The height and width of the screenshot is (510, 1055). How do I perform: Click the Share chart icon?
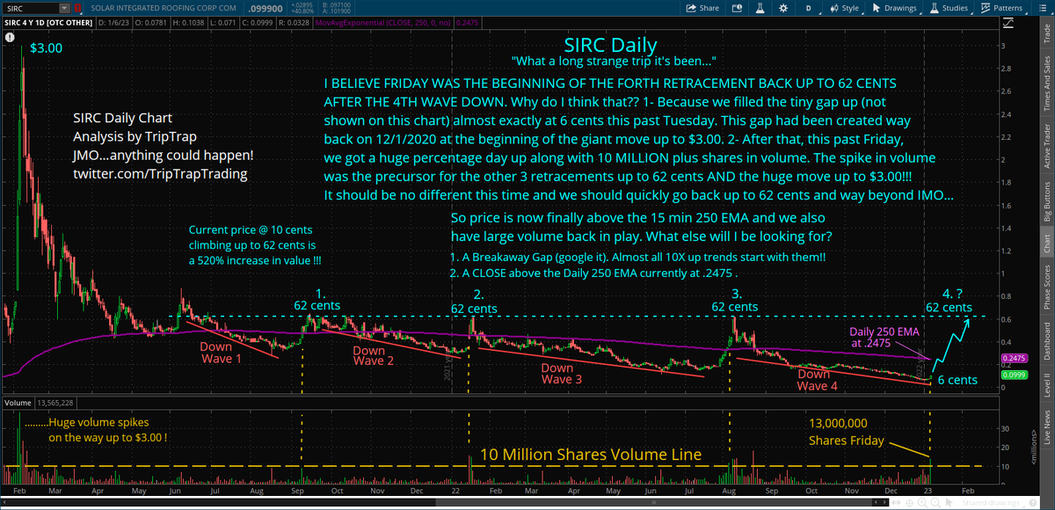pyautogui.click(x=702, y=8)
